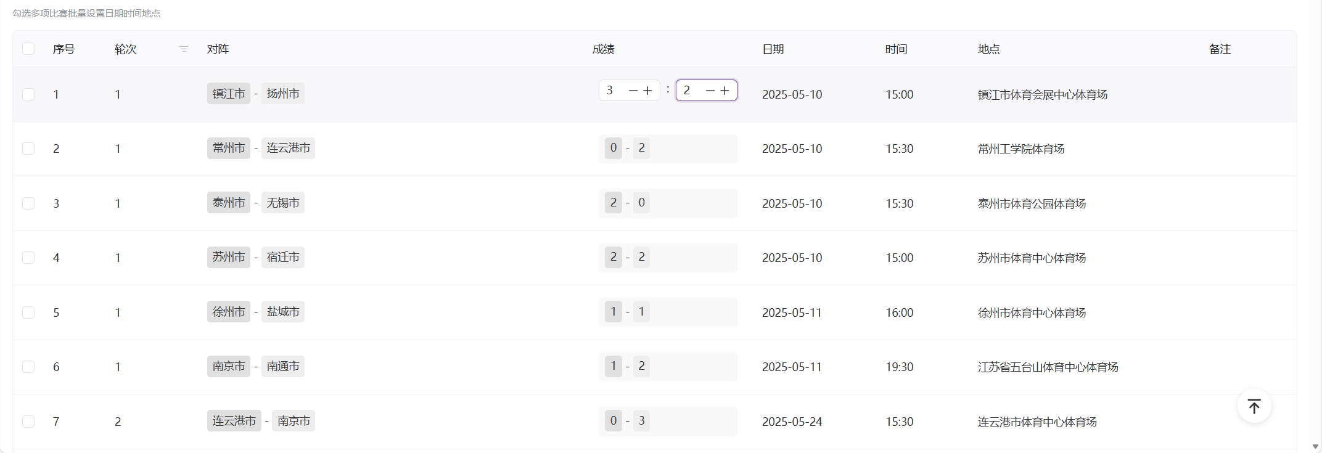Click the 成绩 column header

[603, 49]
